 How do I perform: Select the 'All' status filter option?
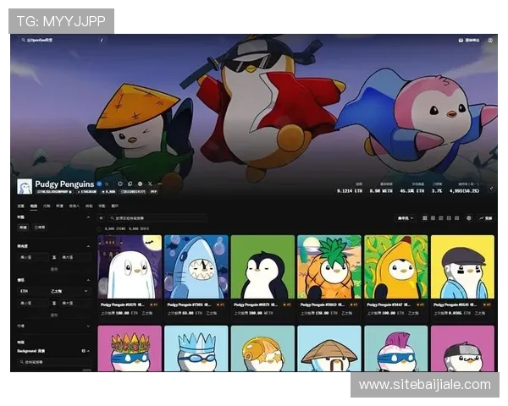coord(24,228)
